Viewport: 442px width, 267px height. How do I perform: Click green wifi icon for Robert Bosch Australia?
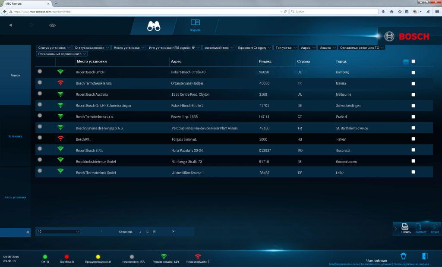[60, 94]
